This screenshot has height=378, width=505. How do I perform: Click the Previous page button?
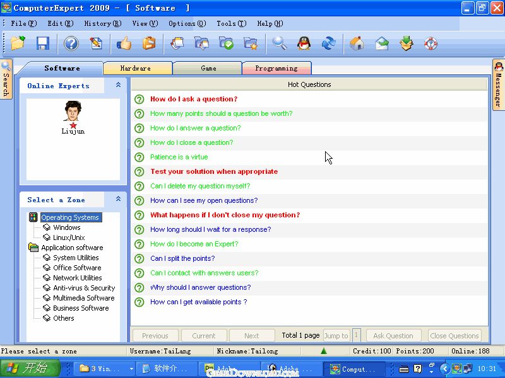(155, 336)
